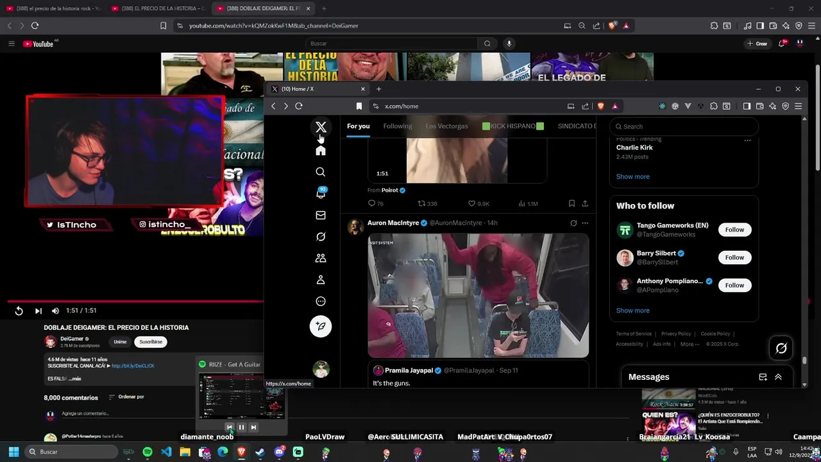Viewport: 821px width, 462px height.
Task: Open the KICK HISPANO tab
Action: tap(513, 126)
